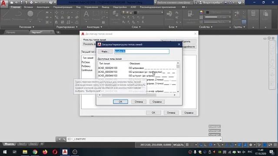Viewport: 278px width, 156px height.
Task: Select the Text annotation tool (large A)
Action: click(x=86, y=14)
